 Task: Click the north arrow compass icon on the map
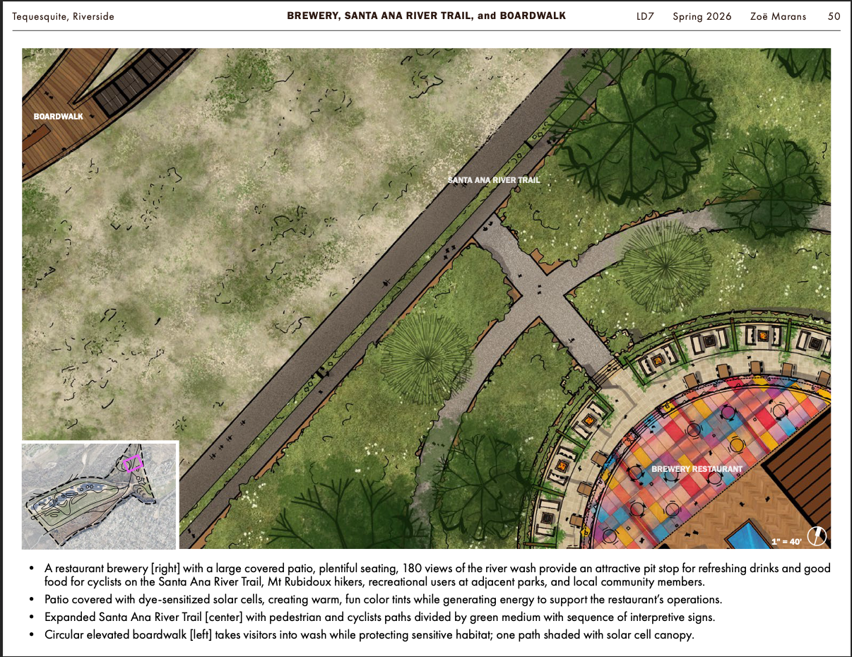tap(817, 536)
